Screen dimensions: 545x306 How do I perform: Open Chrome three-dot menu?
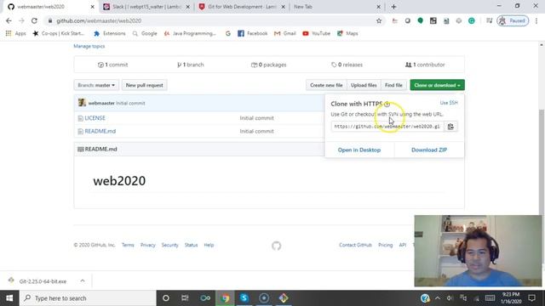click(536, 20)
